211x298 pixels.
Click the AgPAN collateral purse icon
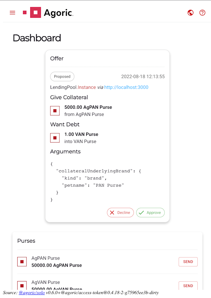[x=55, y=111]
